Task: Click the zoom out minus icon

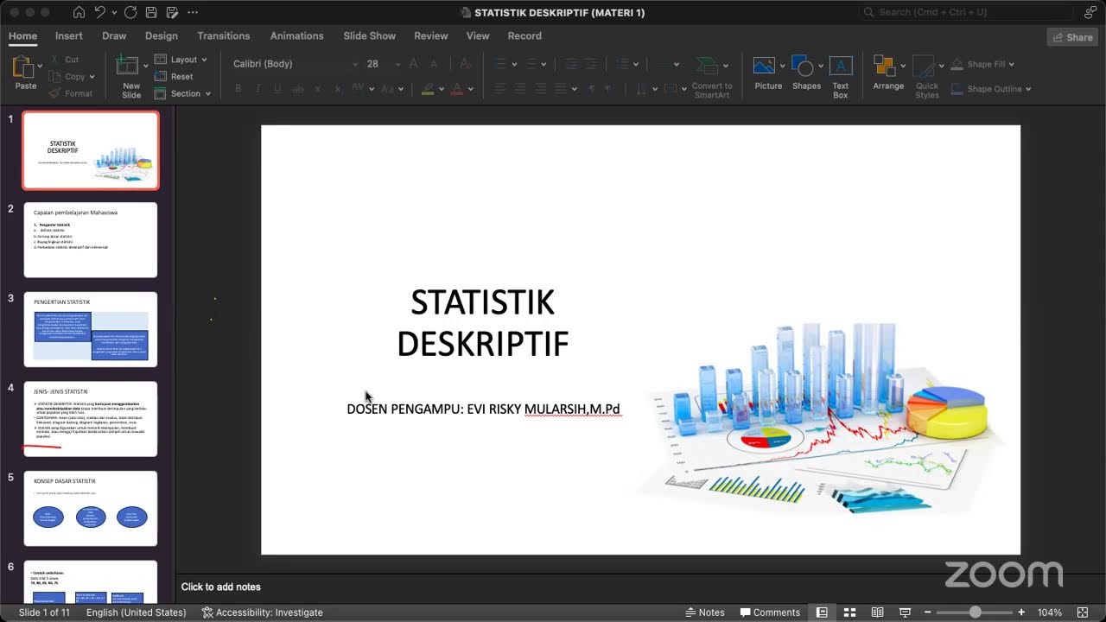Action: [x=929, y=612]
